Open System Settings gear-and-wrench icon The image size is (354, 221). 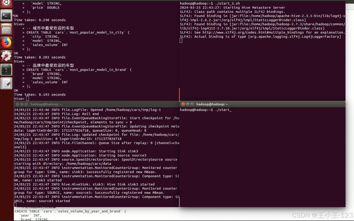6,56
